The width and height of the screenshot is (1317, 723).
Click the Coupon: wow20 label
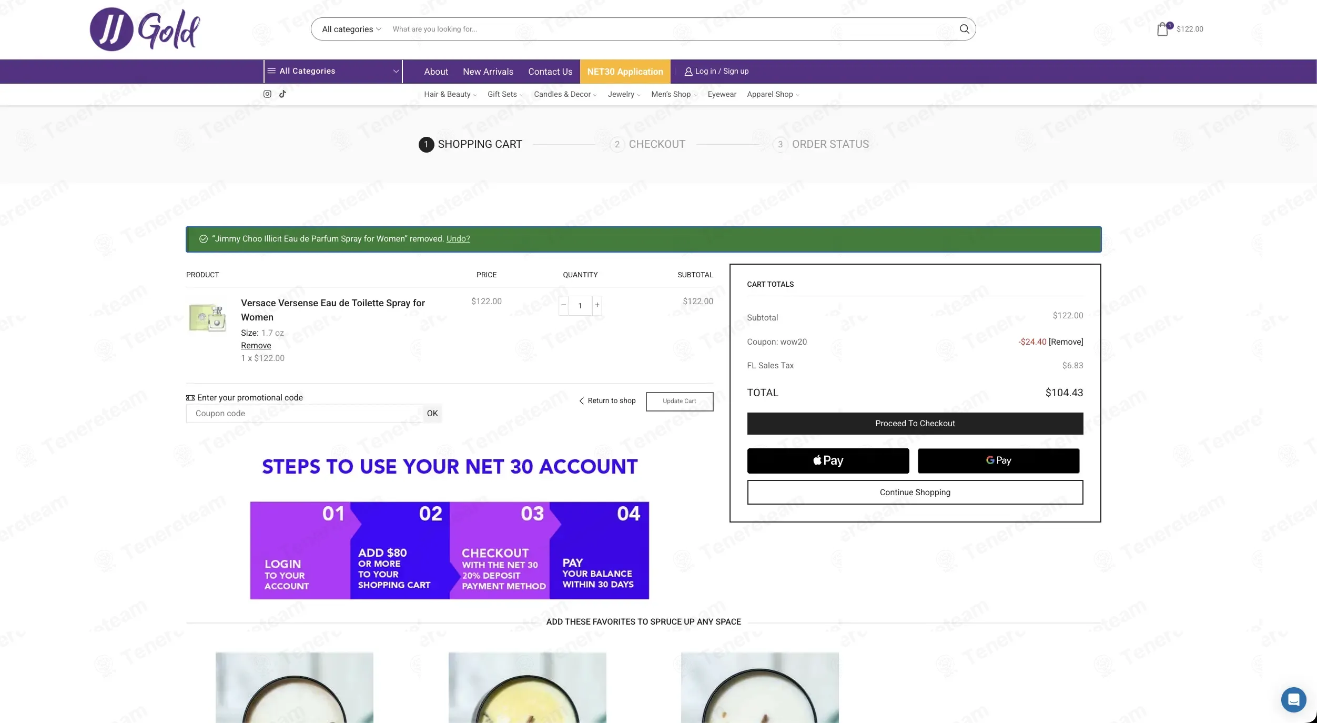click(x=777, y=342)
